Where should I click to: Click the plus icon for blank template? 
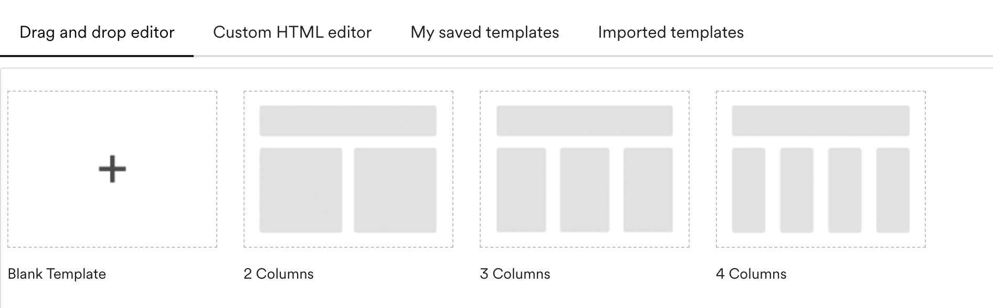(x=112, y=169)
